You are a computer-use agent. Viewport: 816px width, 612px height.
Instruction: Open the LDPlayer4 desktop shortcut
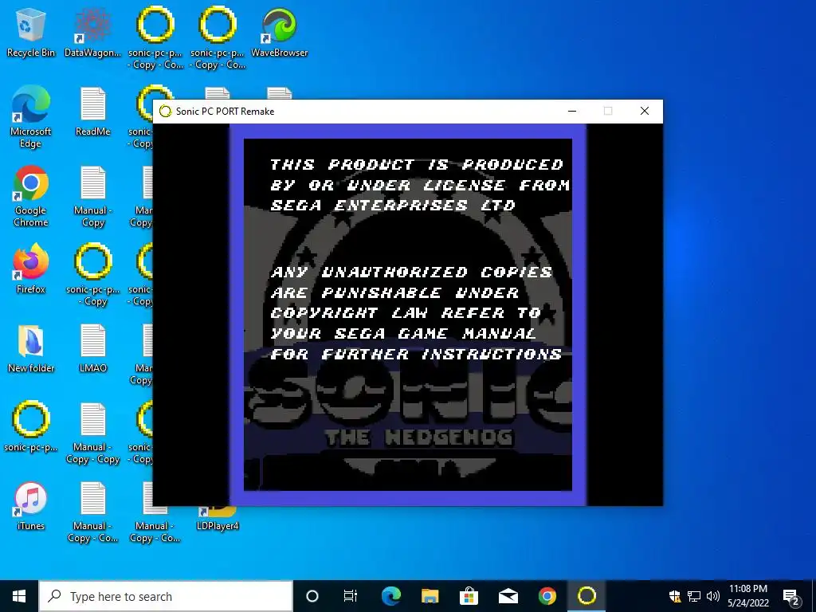pyautogui.click(x=218, y=518)
